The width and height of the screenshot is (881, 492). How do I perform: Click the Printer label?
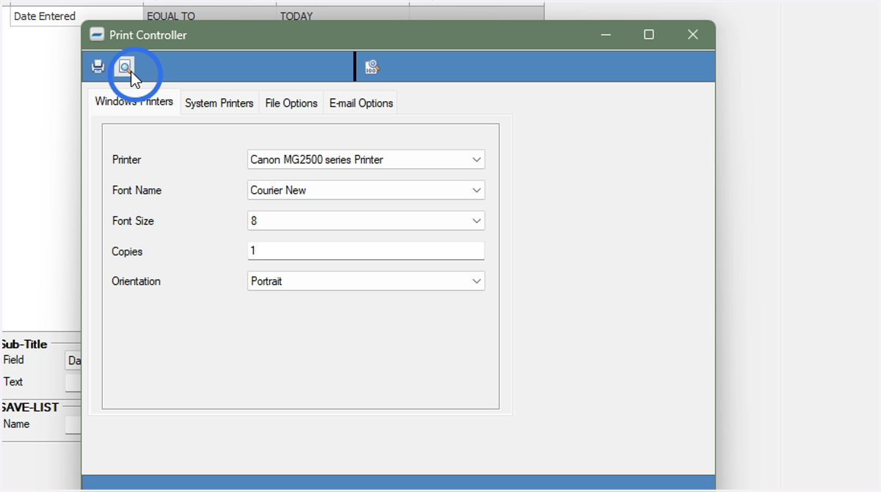pos(126,159)
